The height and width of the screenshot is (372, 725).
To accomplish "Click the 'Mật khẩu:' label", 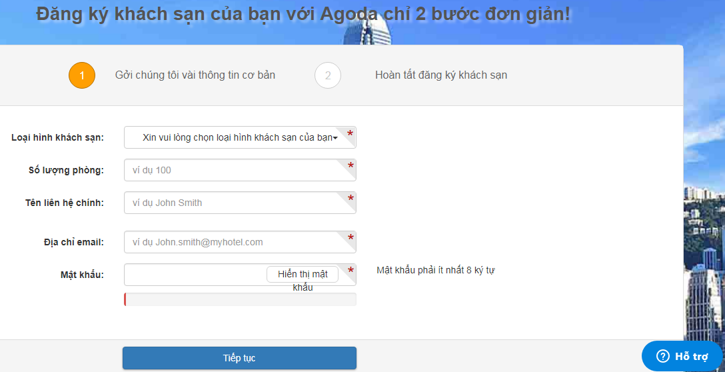I will tap(83, 275).
